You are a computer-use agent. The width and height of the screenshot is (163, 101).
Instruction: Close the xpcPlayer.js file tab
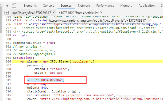54,13
